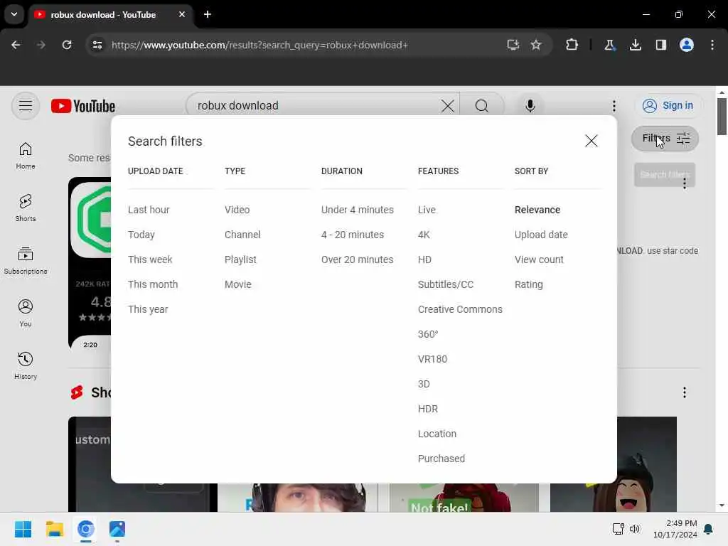Select the Video type filter
The image size is (728, 546).
pyautogui.click(x=237, y=210)
